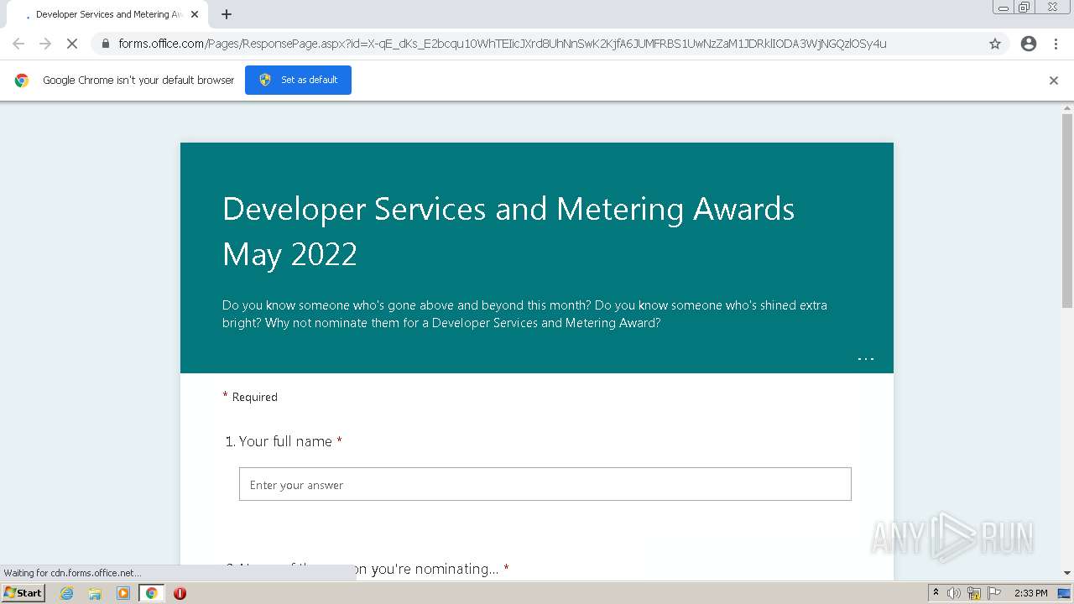
Task: Open the media player taskbar icon
Action: coord(123,593)
